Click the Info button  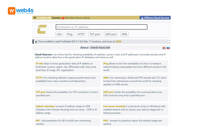59,34
